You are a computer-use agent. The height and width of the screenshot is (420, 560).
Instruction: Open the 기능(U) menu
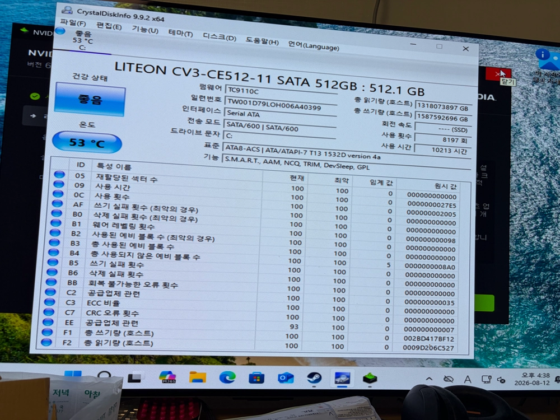click(x=145, y=30)
